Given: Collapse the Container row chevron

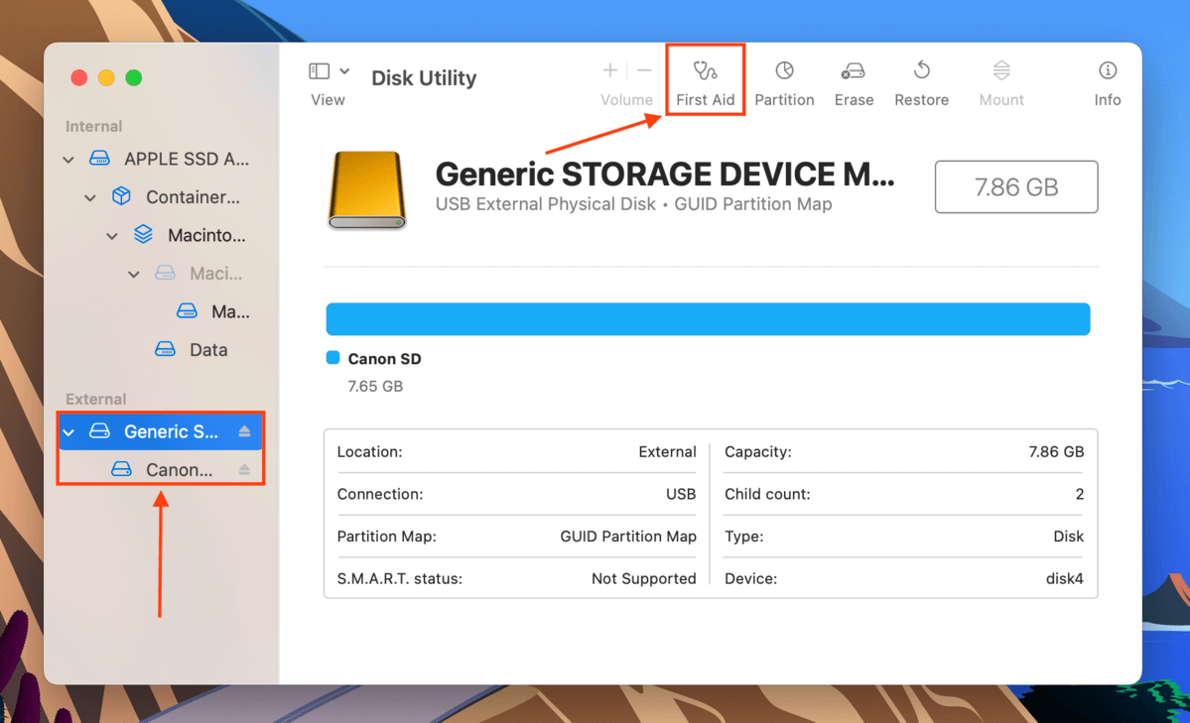Looking at the screenshot, I should [x=90, y=197].
